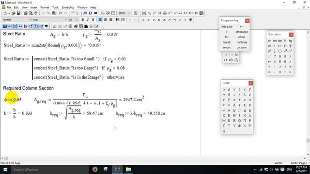Insert capital Omega from Greek palette
The image size is (310, 174).
pos(224,131)
